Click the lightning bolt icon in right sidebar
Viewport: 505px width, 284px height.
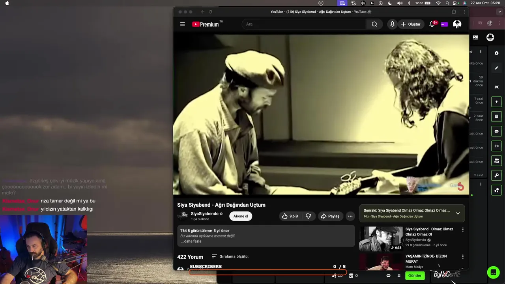pyautogui.click(x=496, y=102)
